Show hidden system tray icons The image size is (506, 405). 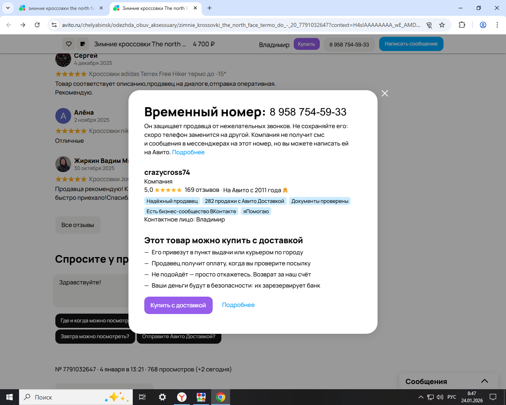(421, 397)
